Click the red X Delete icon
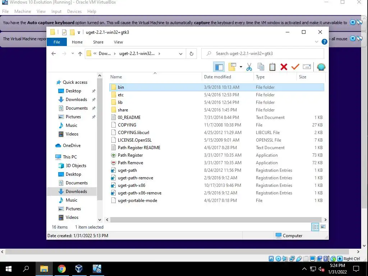 click(x=284, y=67)
